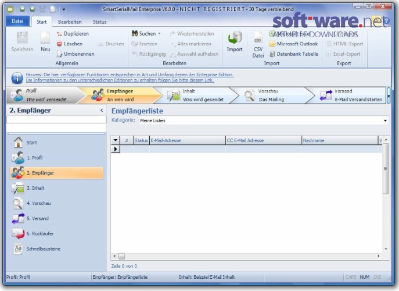Click Inhalt: Beispiel E-Mail Inhalt status text
Screen dimensions: 399x291
point(207,277)
